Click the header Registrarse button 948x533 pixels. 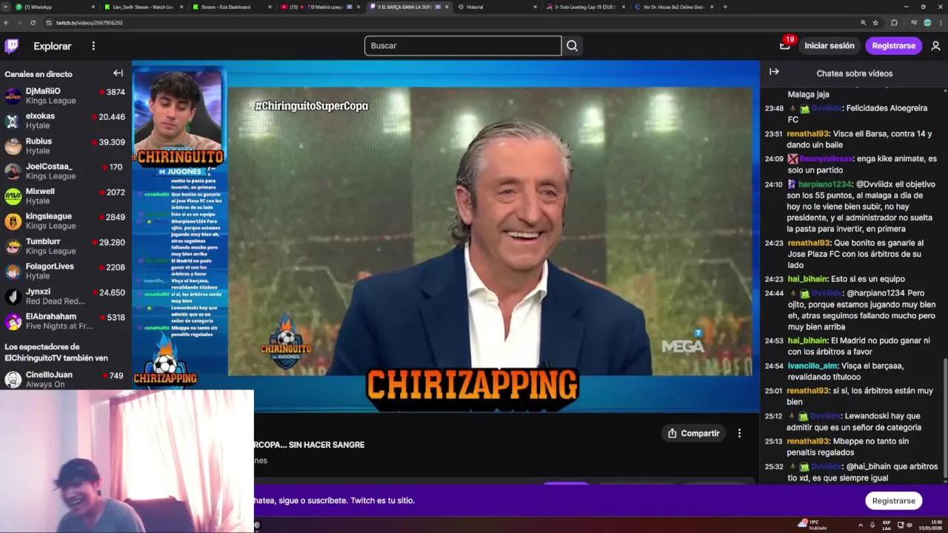893,46
